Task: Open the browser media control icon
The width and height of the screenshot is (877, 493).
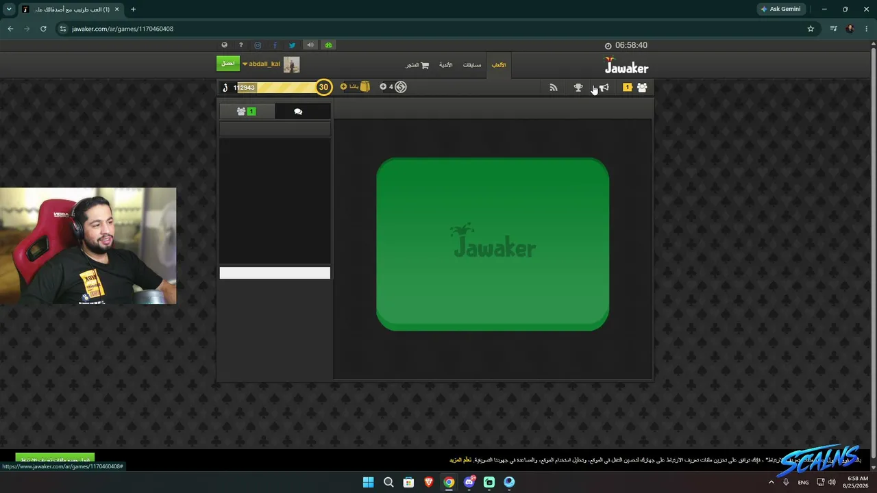Action: pos(833,29)
